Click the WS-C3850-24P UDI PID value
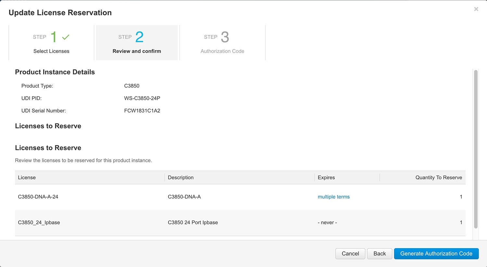487x267 pixels. click(142, 98)
